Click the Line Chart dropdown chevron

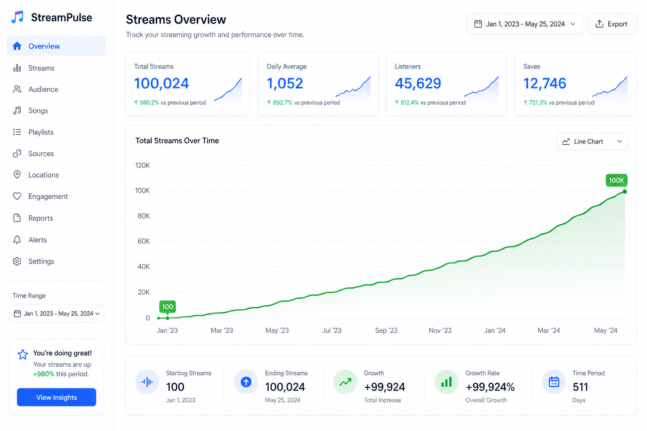pos(620,141)
